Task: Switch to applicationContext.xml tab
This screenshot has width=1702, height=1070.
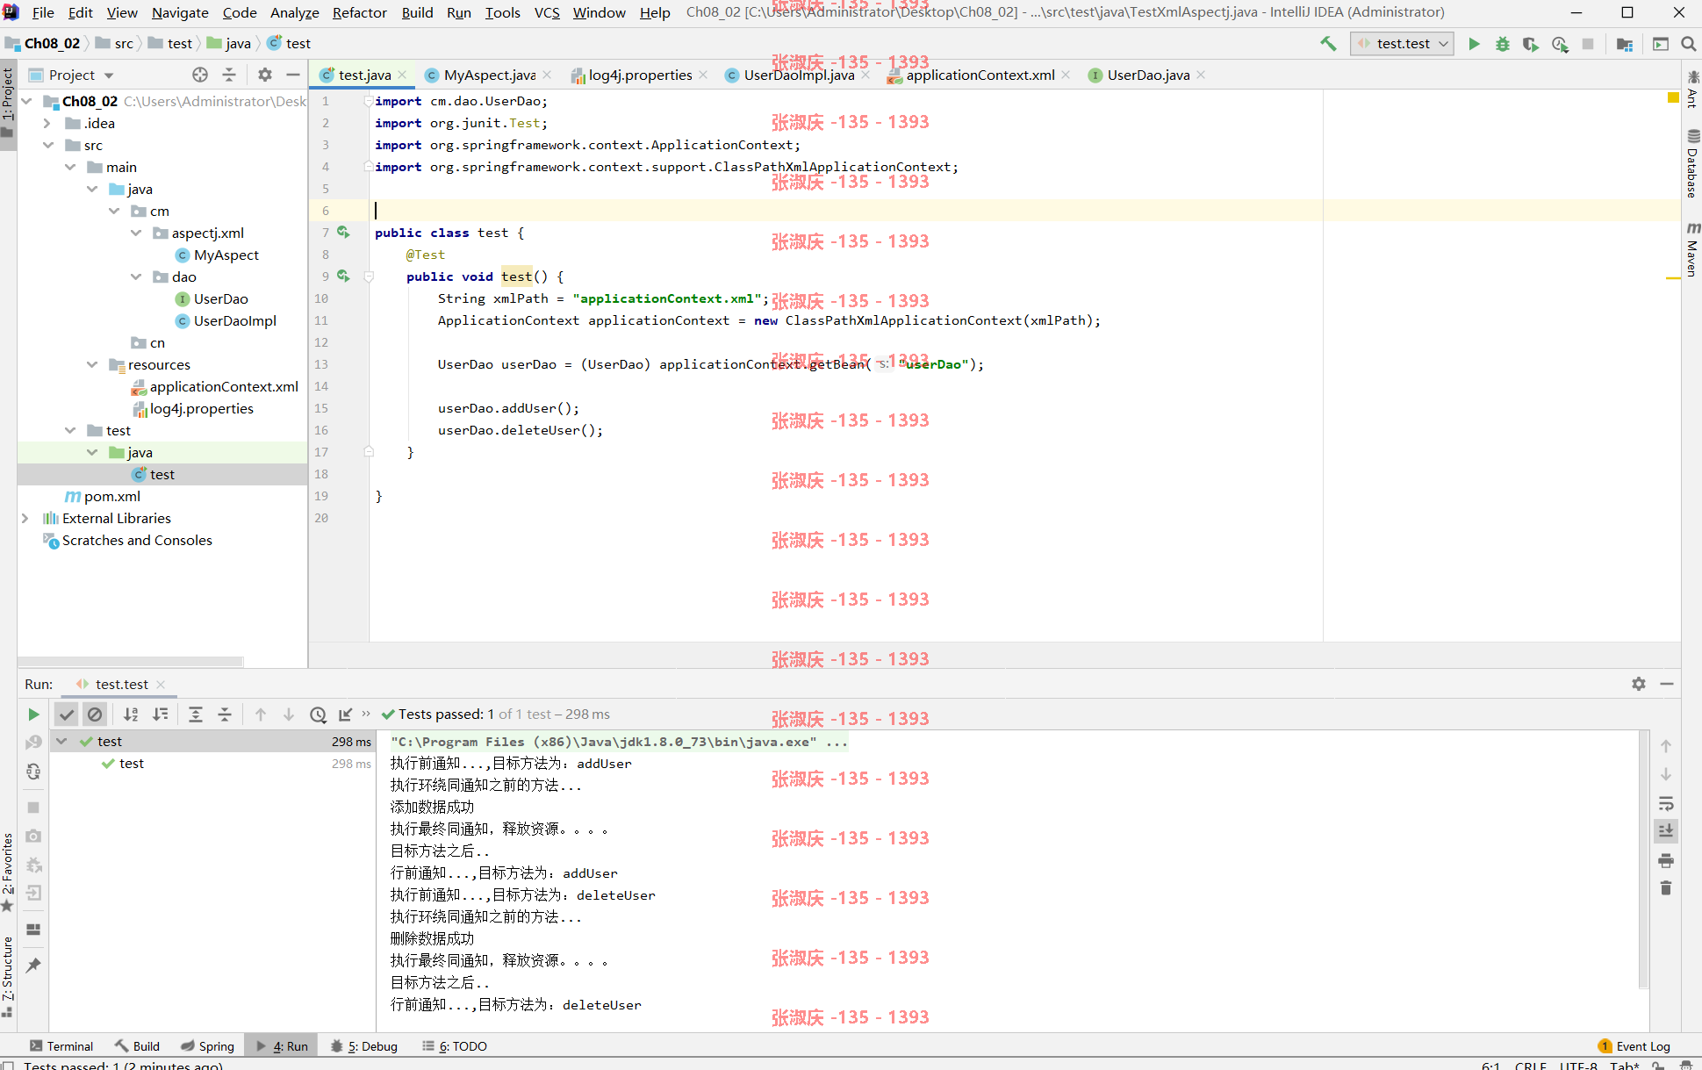Action: click(980, 75)
